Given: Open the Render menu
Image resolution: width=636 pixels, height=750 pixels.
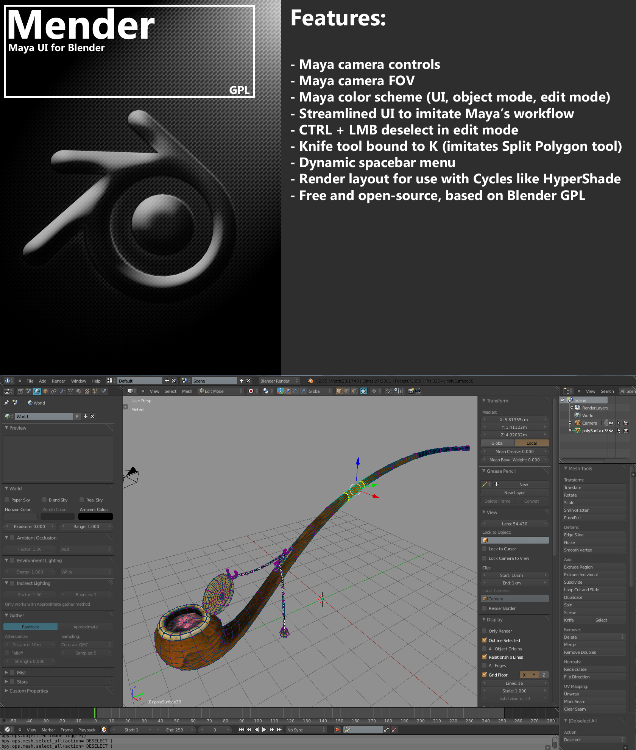Looking at the screenshot, I should [58, 381].
